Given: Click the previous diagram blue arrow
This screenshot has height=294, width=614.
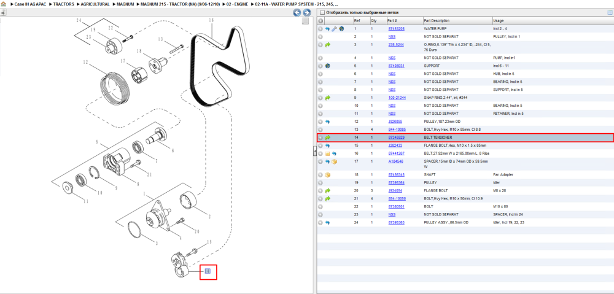Looking at the screenshot, I should click(297, 12).
